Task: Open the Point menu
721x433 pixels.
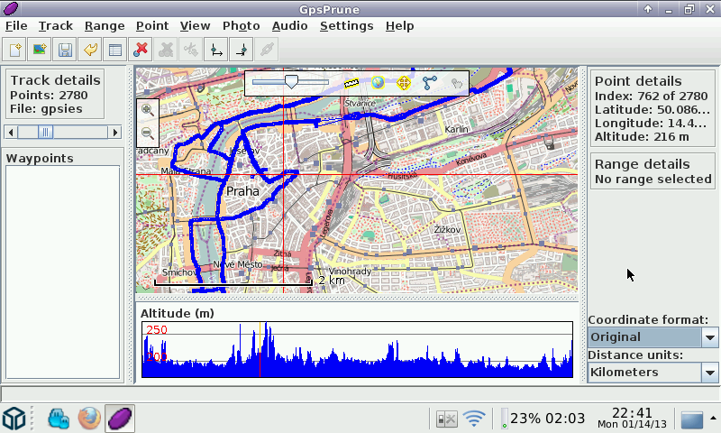Action: [152, 26]
